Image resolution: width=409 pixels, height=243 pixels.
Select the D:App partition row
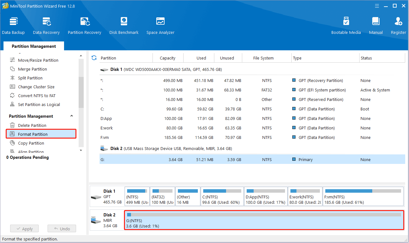(252, 118)
